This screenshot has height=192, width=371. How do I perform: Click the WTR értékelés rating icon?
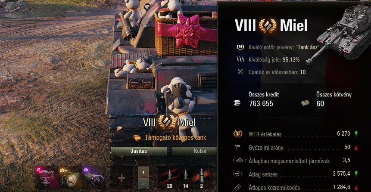[238, 134]
